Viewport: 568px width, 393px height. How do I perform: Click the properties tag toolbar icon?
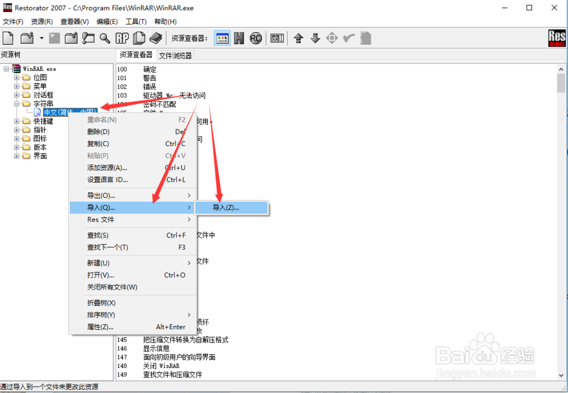[x=88, y=38]
